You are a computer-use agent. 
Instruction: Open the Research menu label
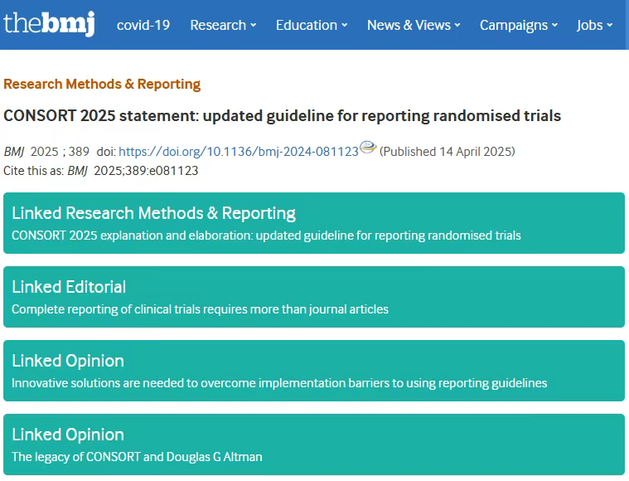pos(218,25)
